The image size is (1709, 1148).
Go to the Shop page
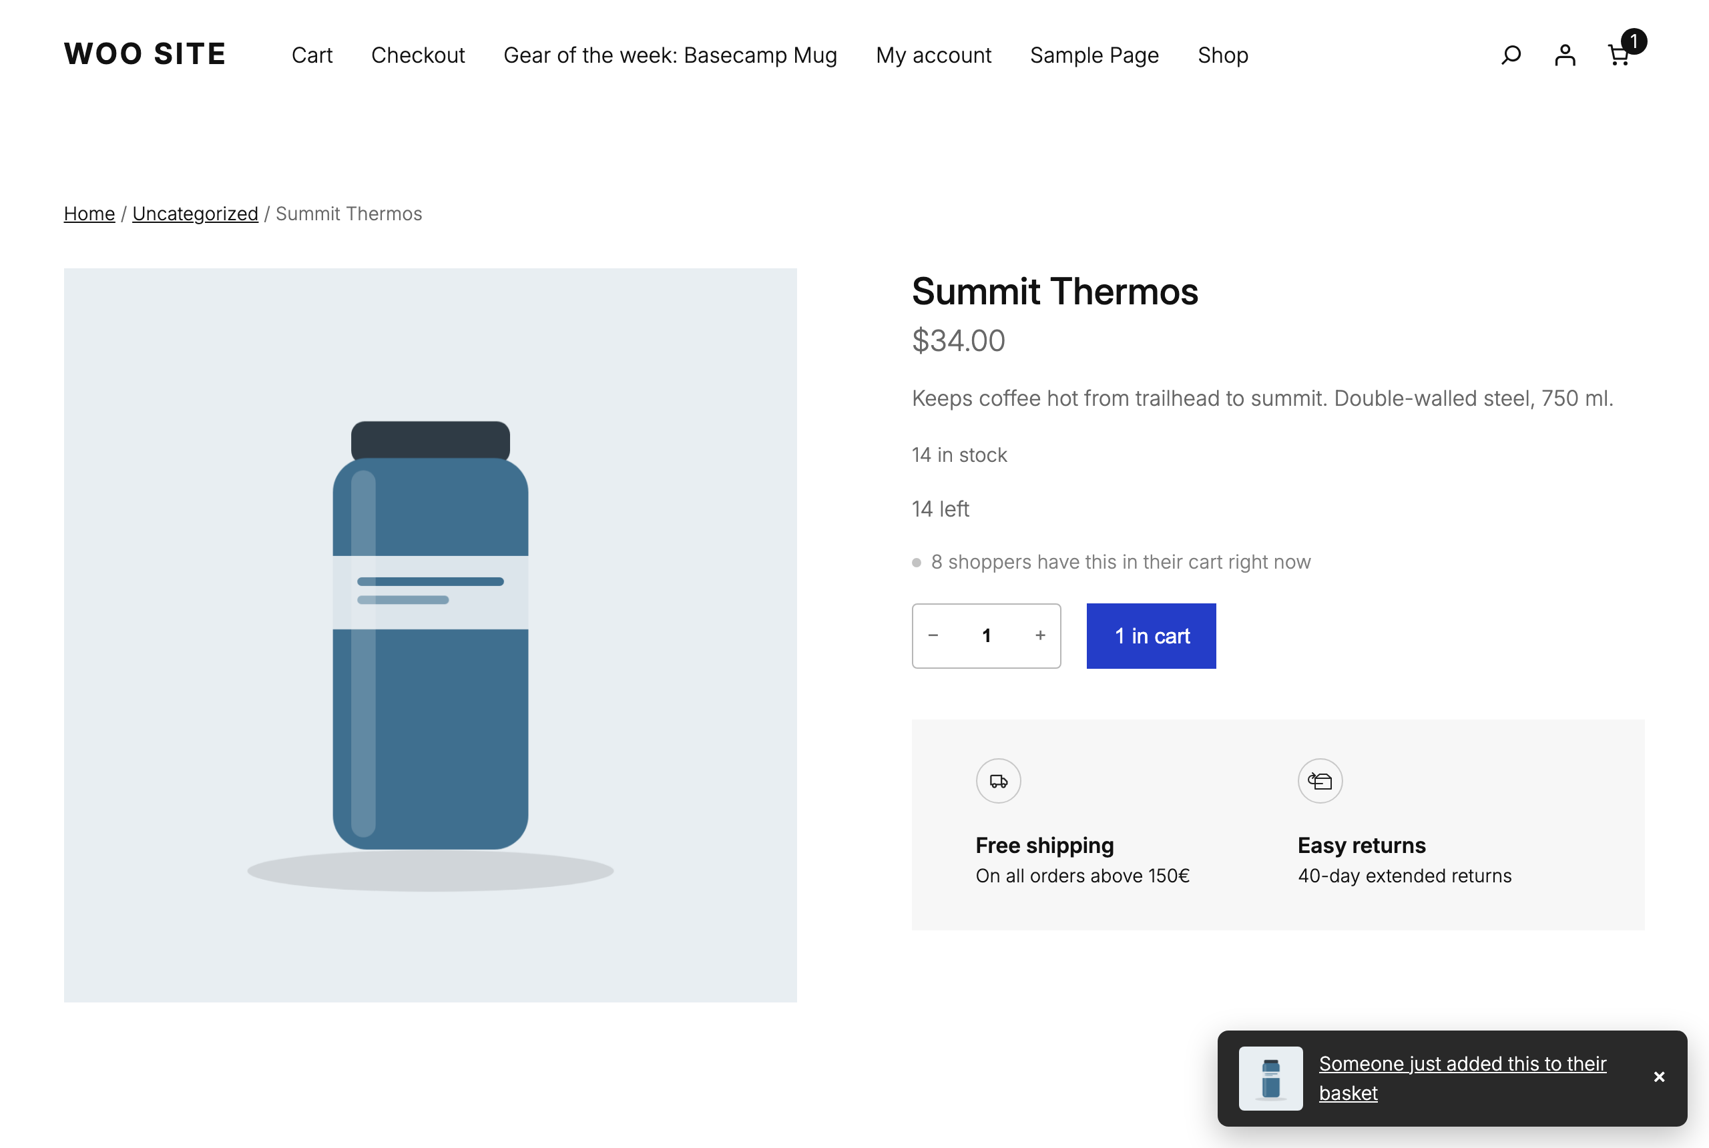(1223, 55)
